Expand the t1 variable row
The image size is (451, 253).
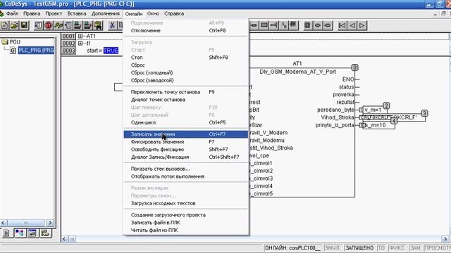tap(80, 44)
